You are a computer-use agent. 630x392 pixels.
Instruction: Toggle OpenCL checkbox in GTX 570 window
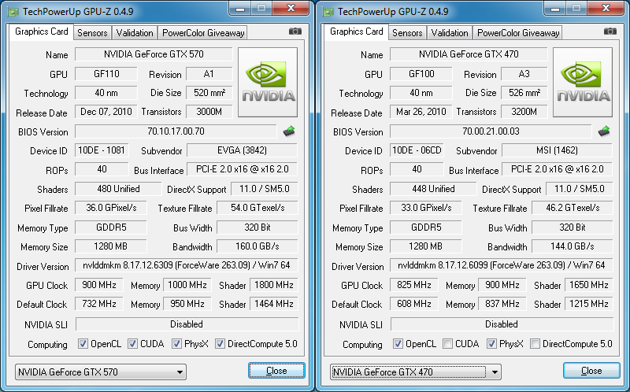(x=83, y=344)
